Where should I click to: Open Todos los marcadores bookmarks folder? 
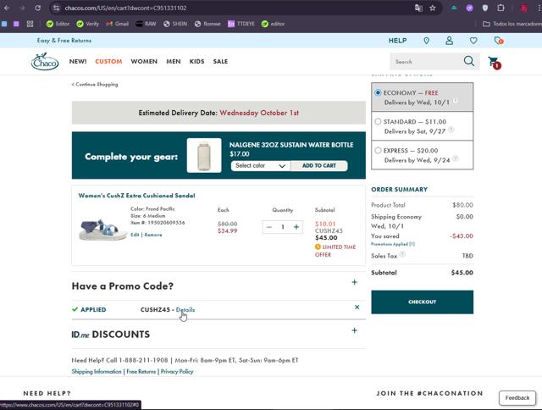512,24
